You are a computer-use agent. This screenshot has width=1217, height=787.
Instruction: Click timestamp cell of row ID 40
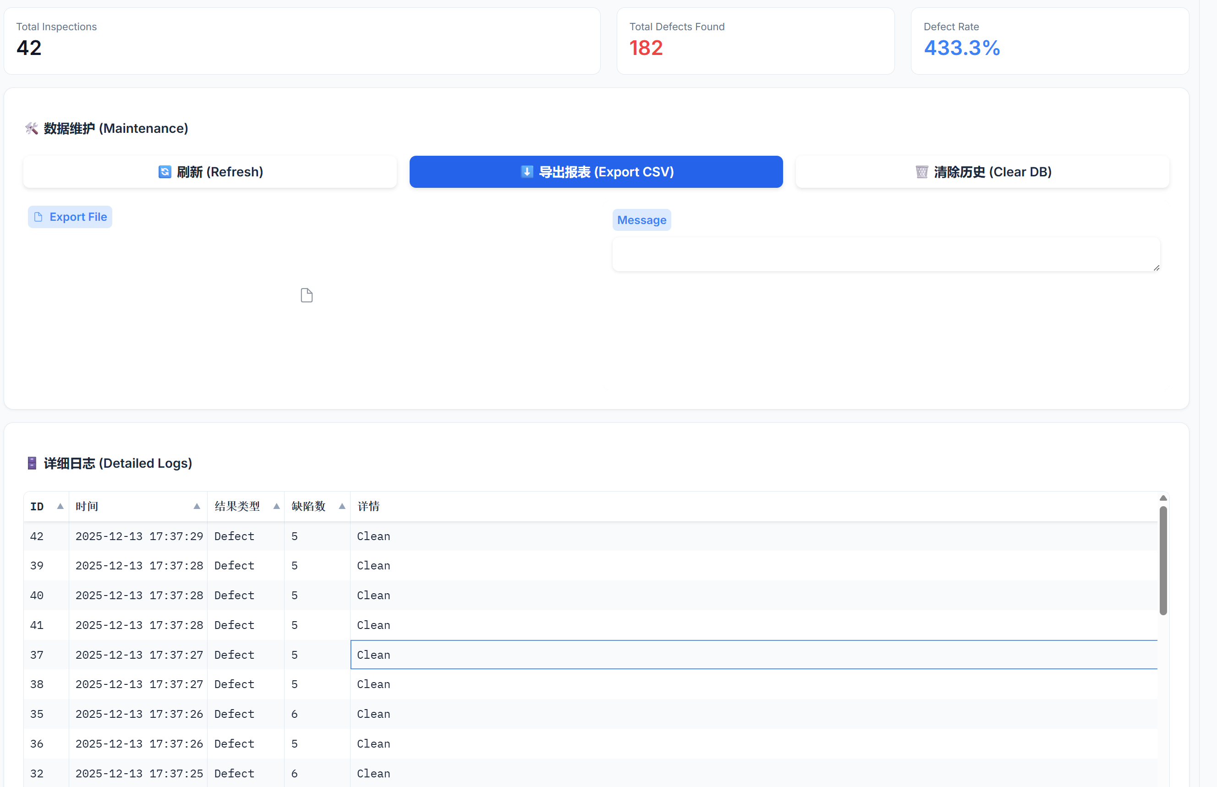coord(139,596)
